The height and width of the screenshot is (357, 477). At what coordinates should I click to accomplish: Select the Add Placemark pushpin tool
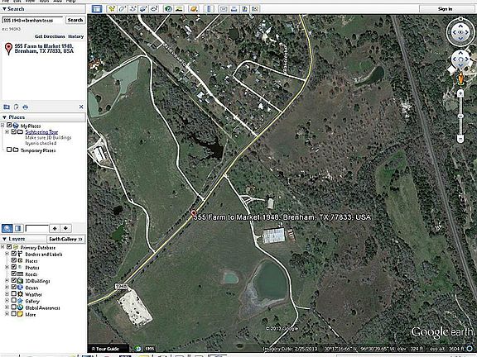point(112,9)
